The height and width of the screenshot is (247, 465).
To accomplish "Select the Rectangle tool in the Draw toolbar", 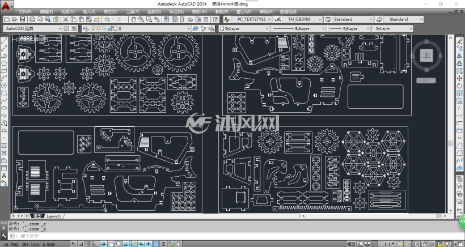I will coord(4,71).
